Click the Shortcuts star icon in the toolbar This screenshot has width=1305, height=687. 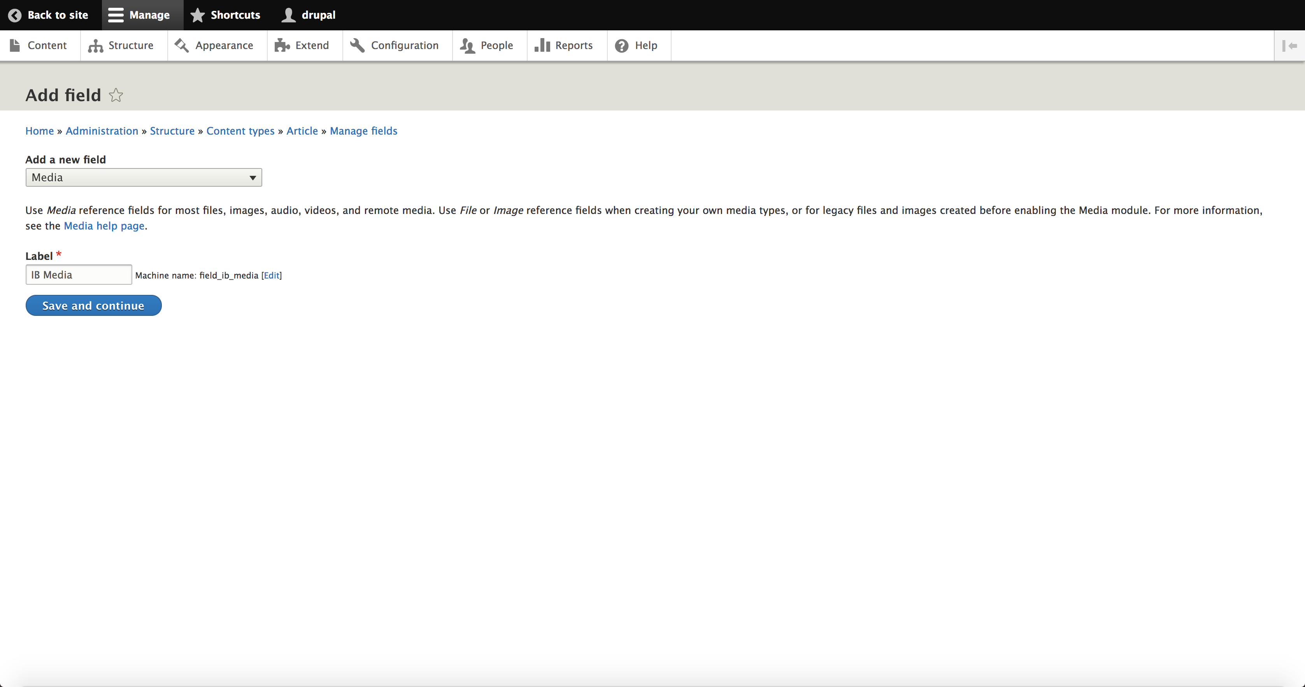(x=197, y=15)
